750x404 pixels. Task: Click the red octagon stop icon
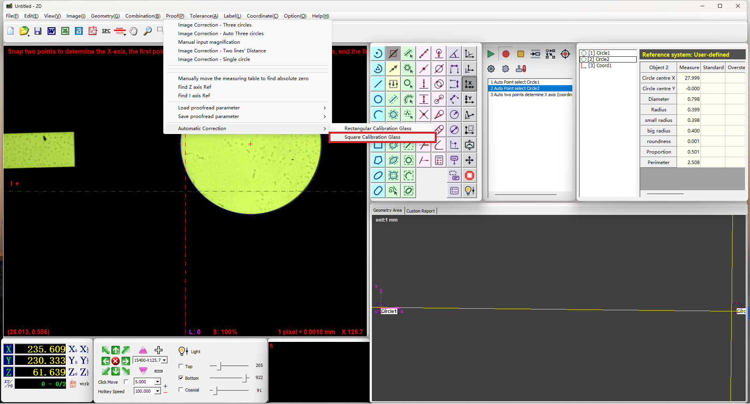click(x=470, y=175)
